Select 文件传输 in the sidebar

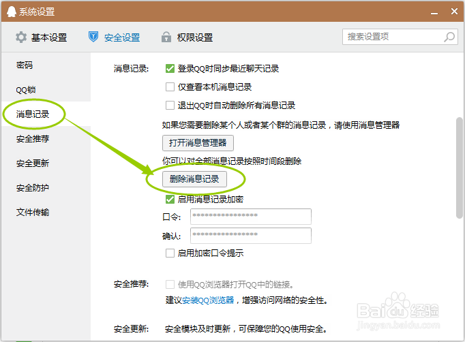(x=46, y=212)
